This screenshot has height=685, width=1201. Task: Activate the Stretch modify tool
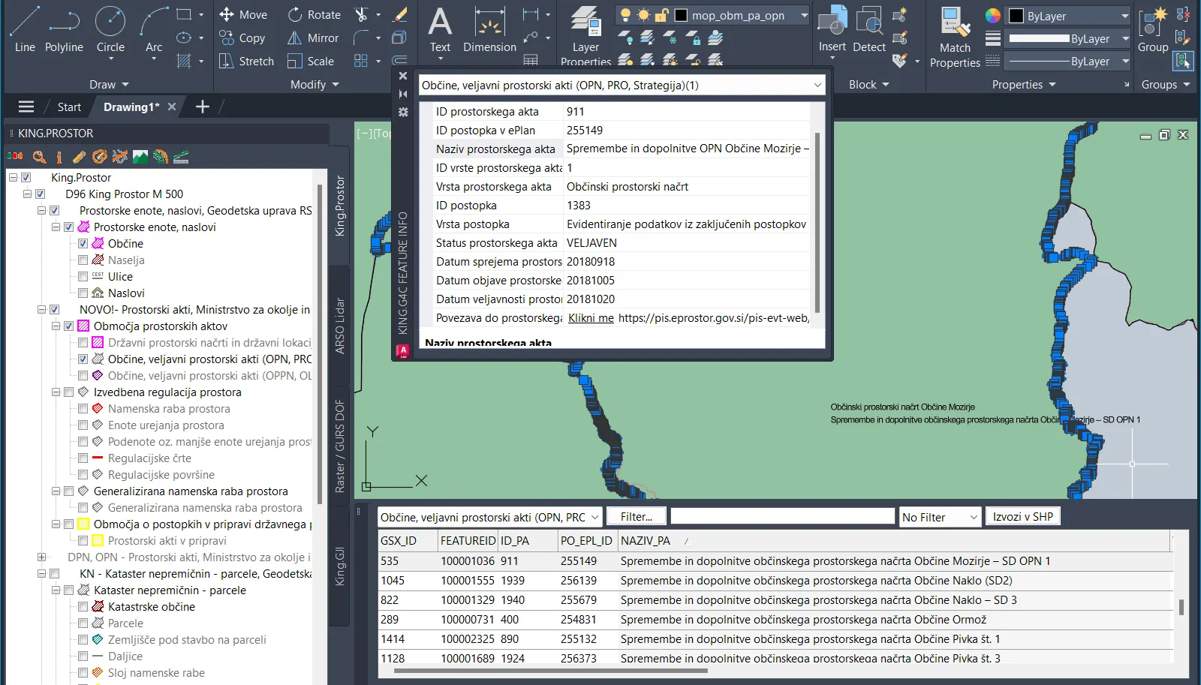pyautogui.click(x=246, y=62)
